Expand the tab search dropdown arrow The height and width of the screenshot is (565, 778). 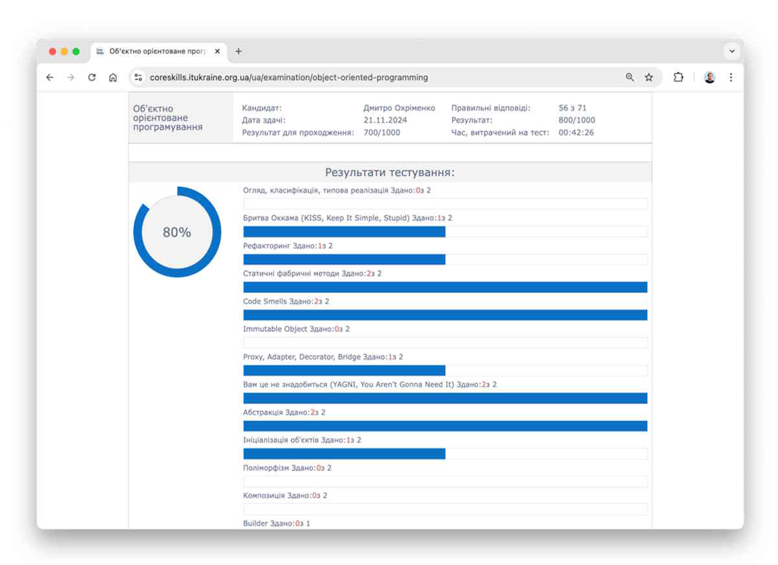point(732,51)
